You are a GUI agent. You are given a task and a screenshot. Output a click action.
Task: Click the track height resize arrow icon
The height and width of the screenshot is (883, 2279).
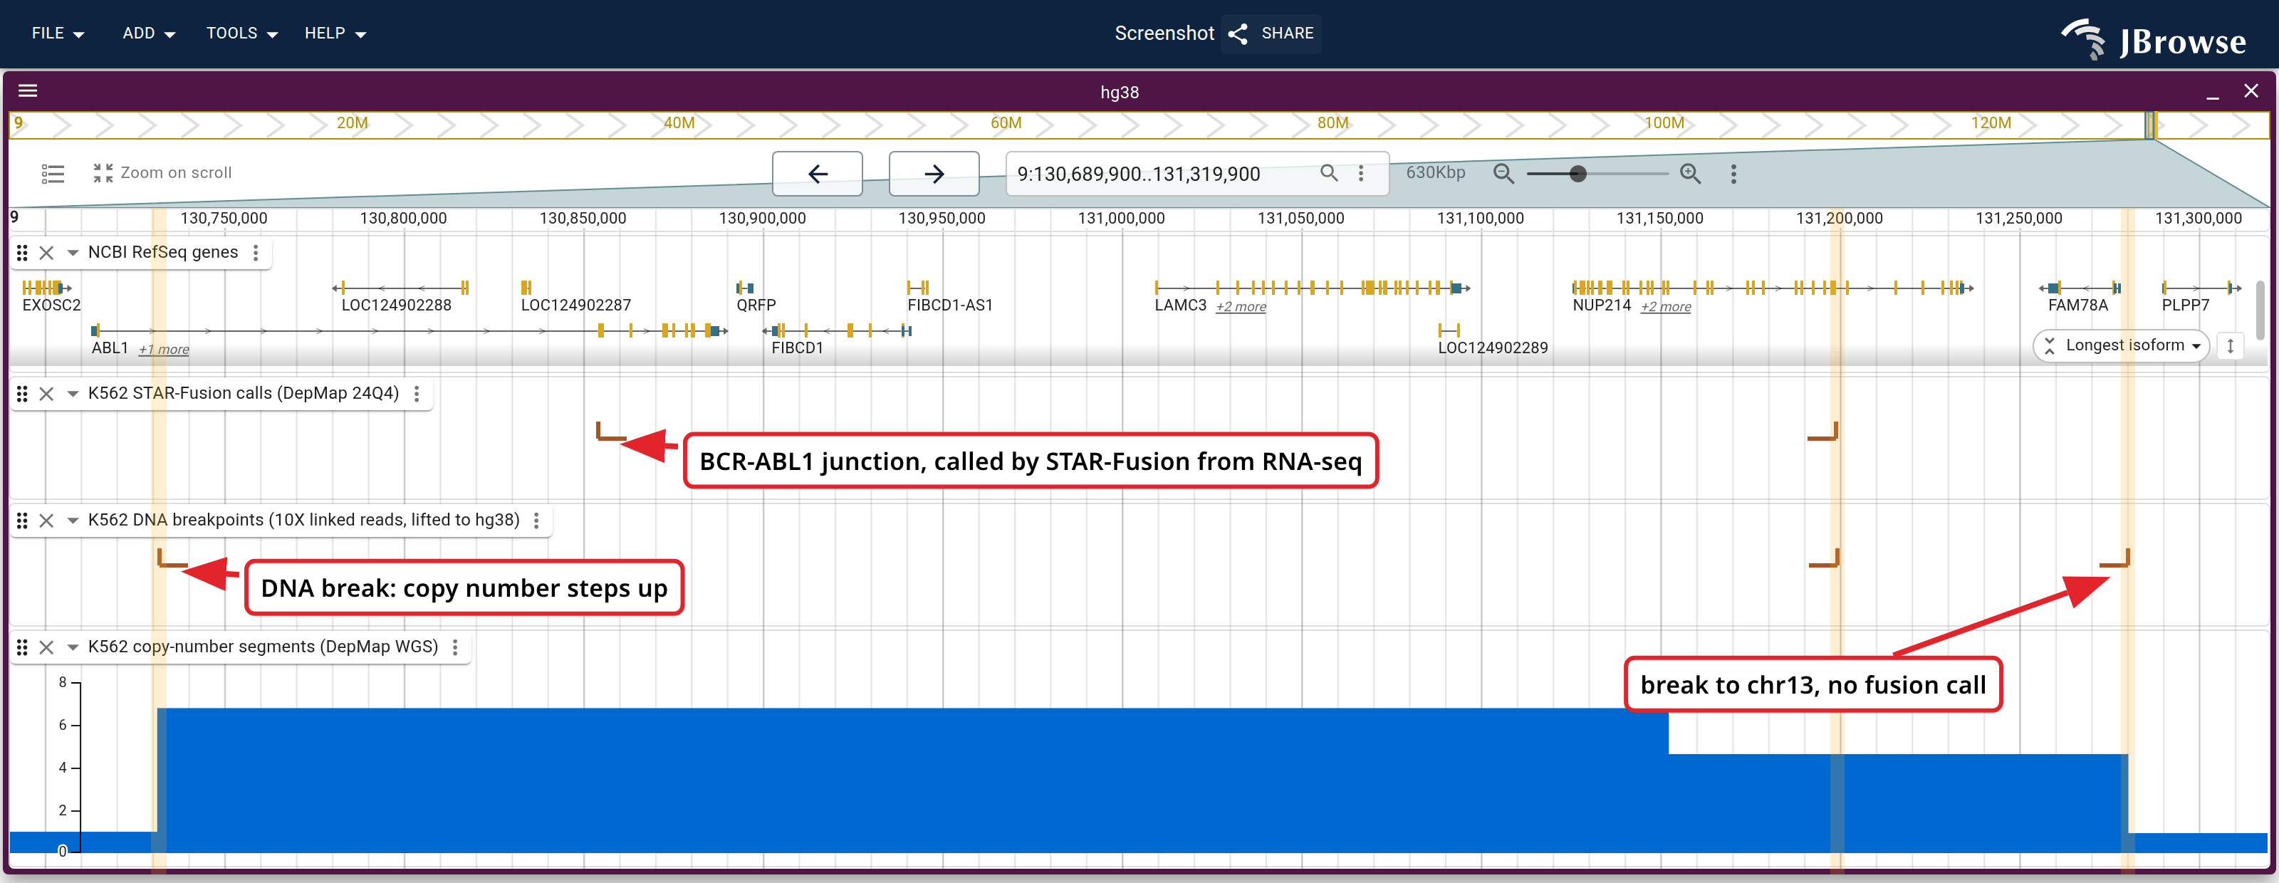tap(2231, 345)
